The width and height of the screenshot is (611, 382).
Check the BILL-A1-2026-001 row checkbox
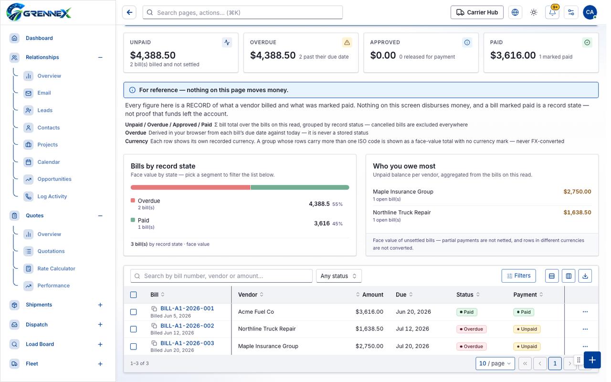tap(134, 312)
